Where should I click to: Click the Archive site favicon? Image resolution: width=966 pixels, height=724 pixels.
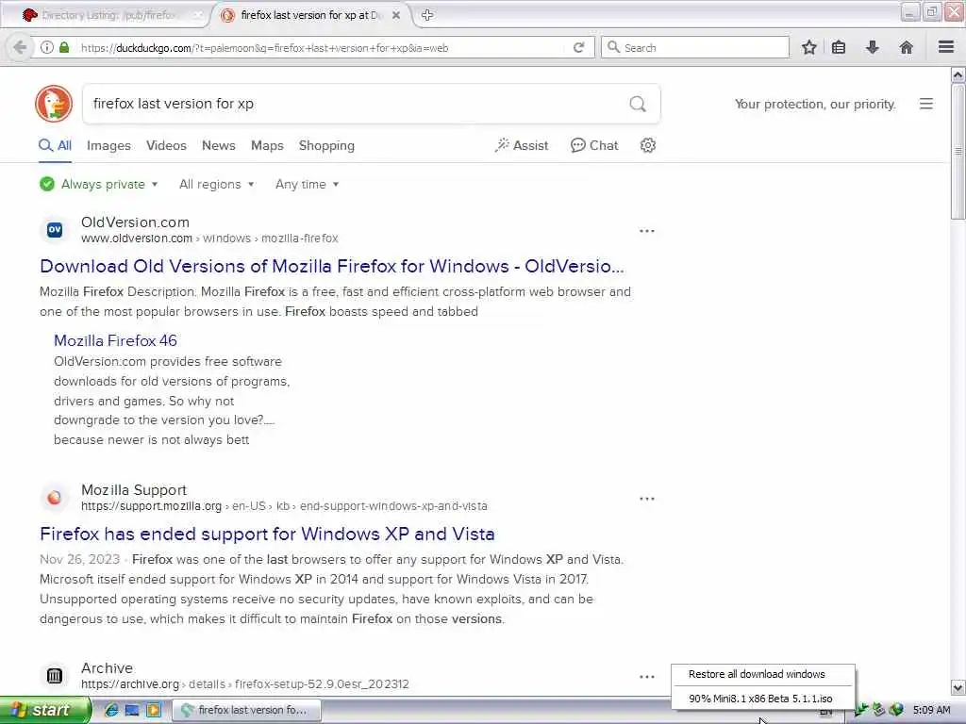(54, 675)
